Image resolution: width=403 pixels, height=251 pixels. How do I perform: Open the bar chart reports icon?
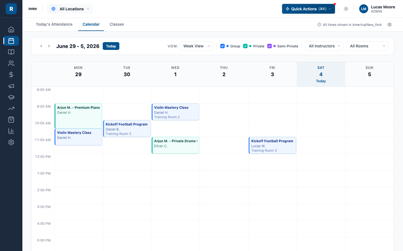[11, 131]
